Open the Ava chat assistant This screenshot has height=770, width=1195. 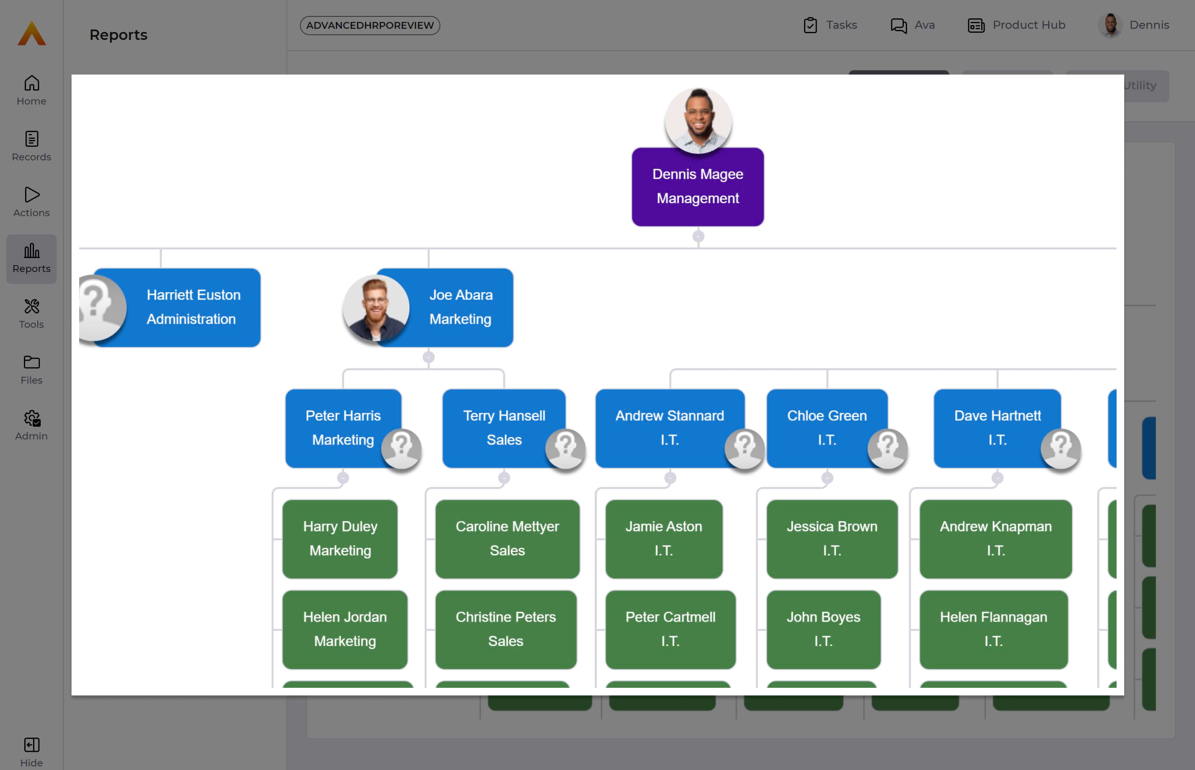coord(912,25)
